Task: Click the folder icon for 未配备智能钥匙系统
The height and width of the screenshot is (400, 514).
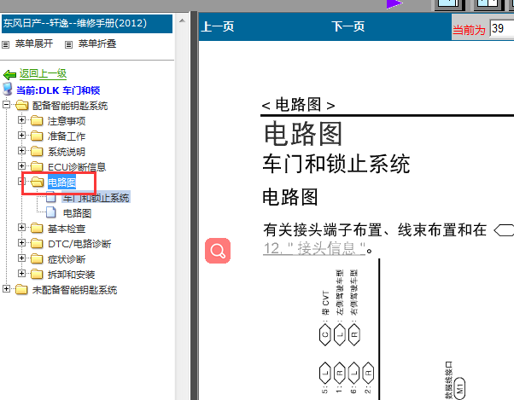Action: point(21,290)
